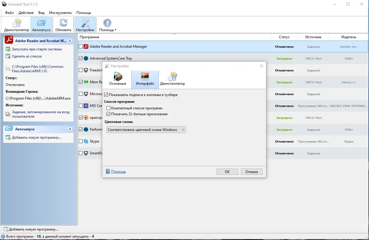This screenshot has width=369, height=240.
Task: Close the Настройки dialog
Action: pos(262,66)
